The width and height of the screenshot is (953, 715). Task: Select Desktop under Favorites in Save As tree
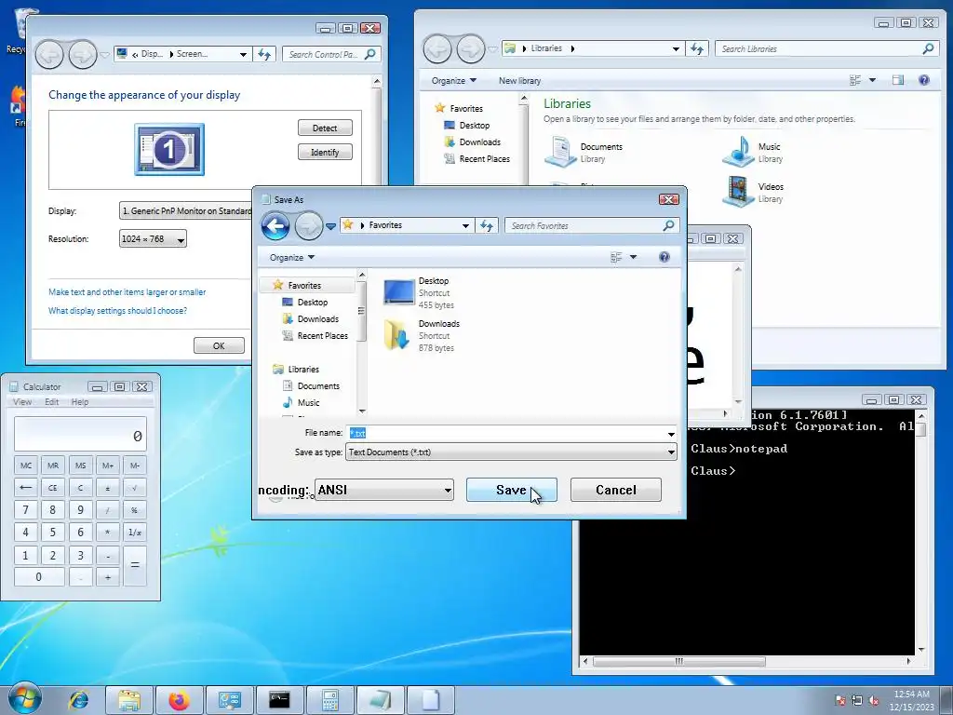pos(313,303)
